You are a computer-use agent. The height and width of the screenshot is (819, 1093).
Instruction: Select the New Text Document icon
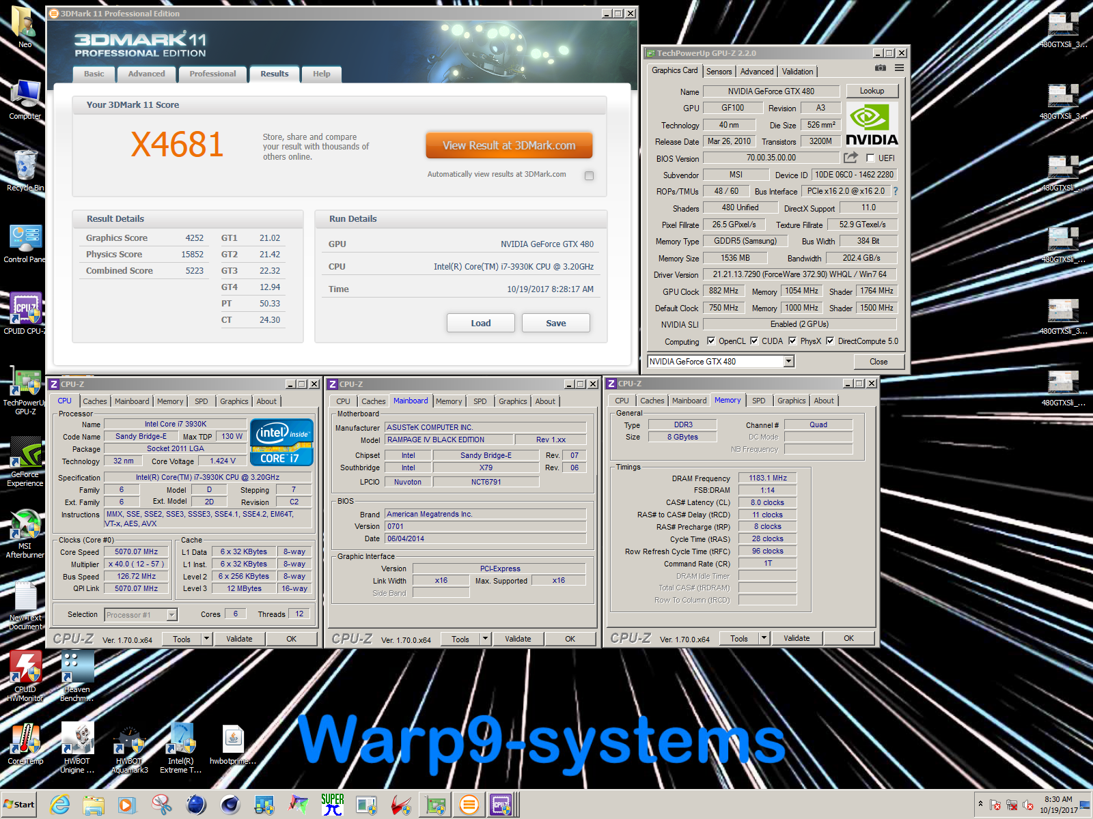click(x=25, y=606)
